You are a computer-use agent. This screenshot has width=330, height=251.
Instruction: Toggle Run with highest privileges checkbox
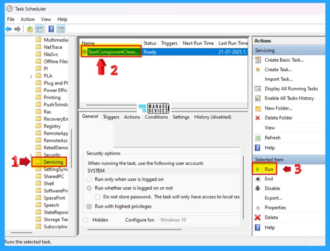pos(89,207)
